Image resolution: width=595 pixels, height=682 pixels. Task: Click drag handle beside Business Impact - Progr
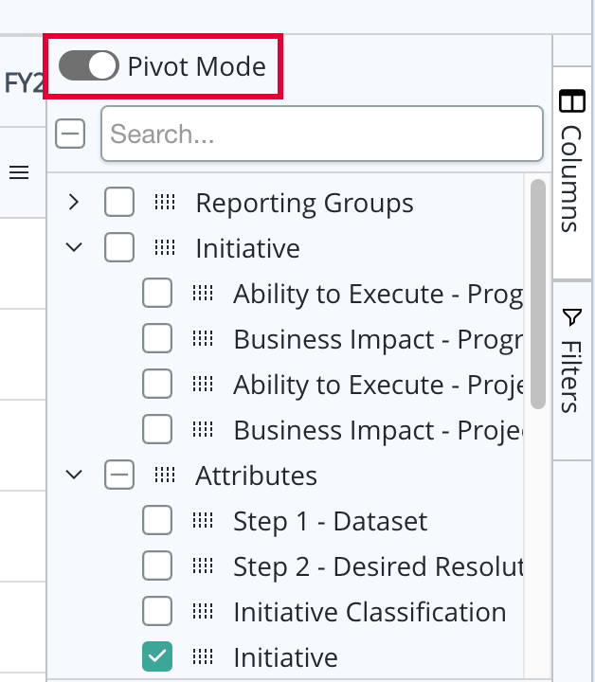[x=203, y=338]
